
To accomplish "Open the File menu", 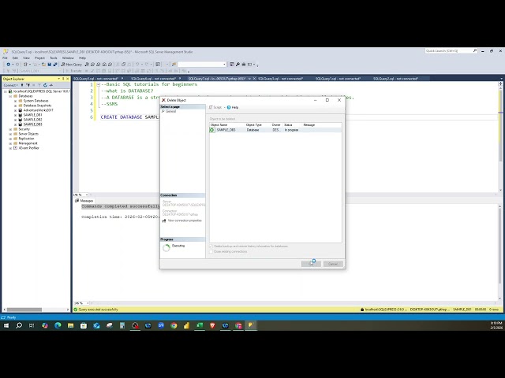I will coord(5,58).
